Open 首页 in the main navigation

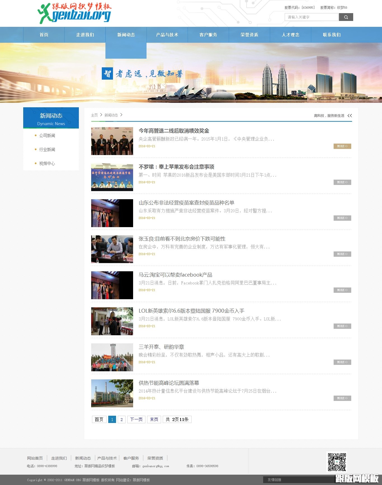44,35
